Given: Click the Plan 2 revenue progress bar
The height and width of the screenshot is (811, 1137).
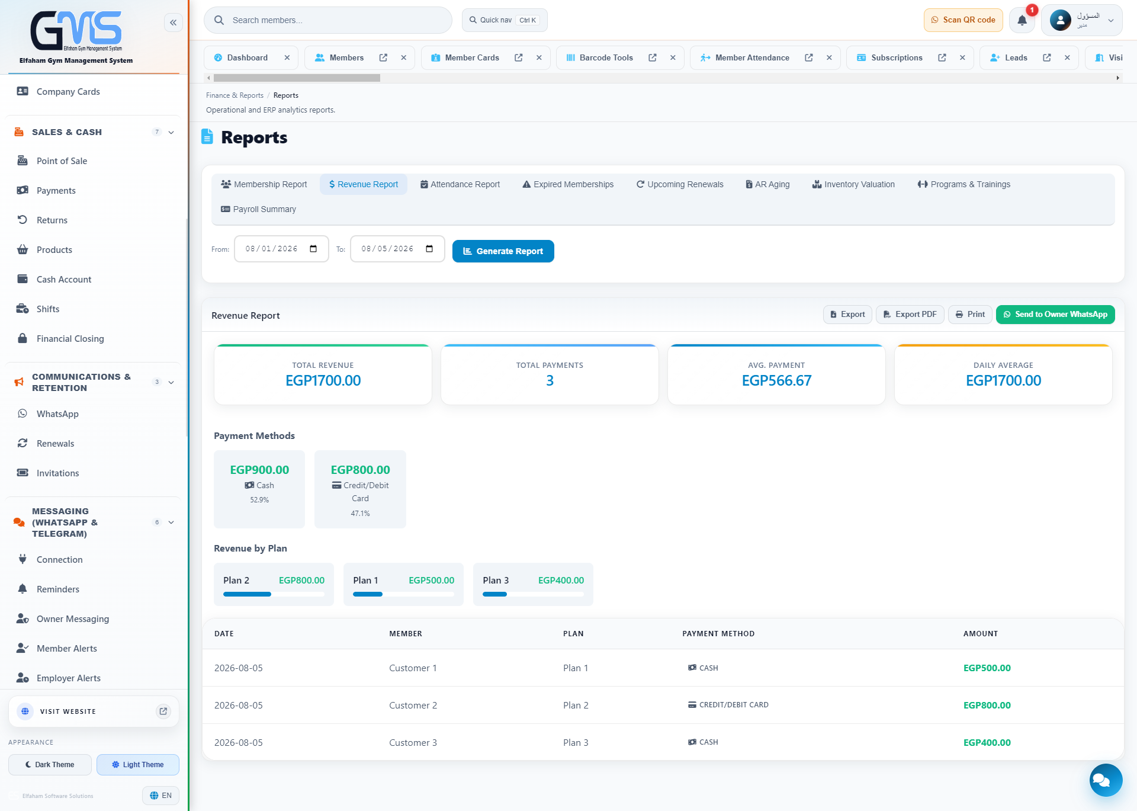Looking at the screenshot, I should tap(274, 594).
